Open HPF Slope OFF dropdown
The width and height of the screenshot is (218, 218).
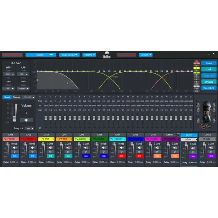[x=8, y=89]
